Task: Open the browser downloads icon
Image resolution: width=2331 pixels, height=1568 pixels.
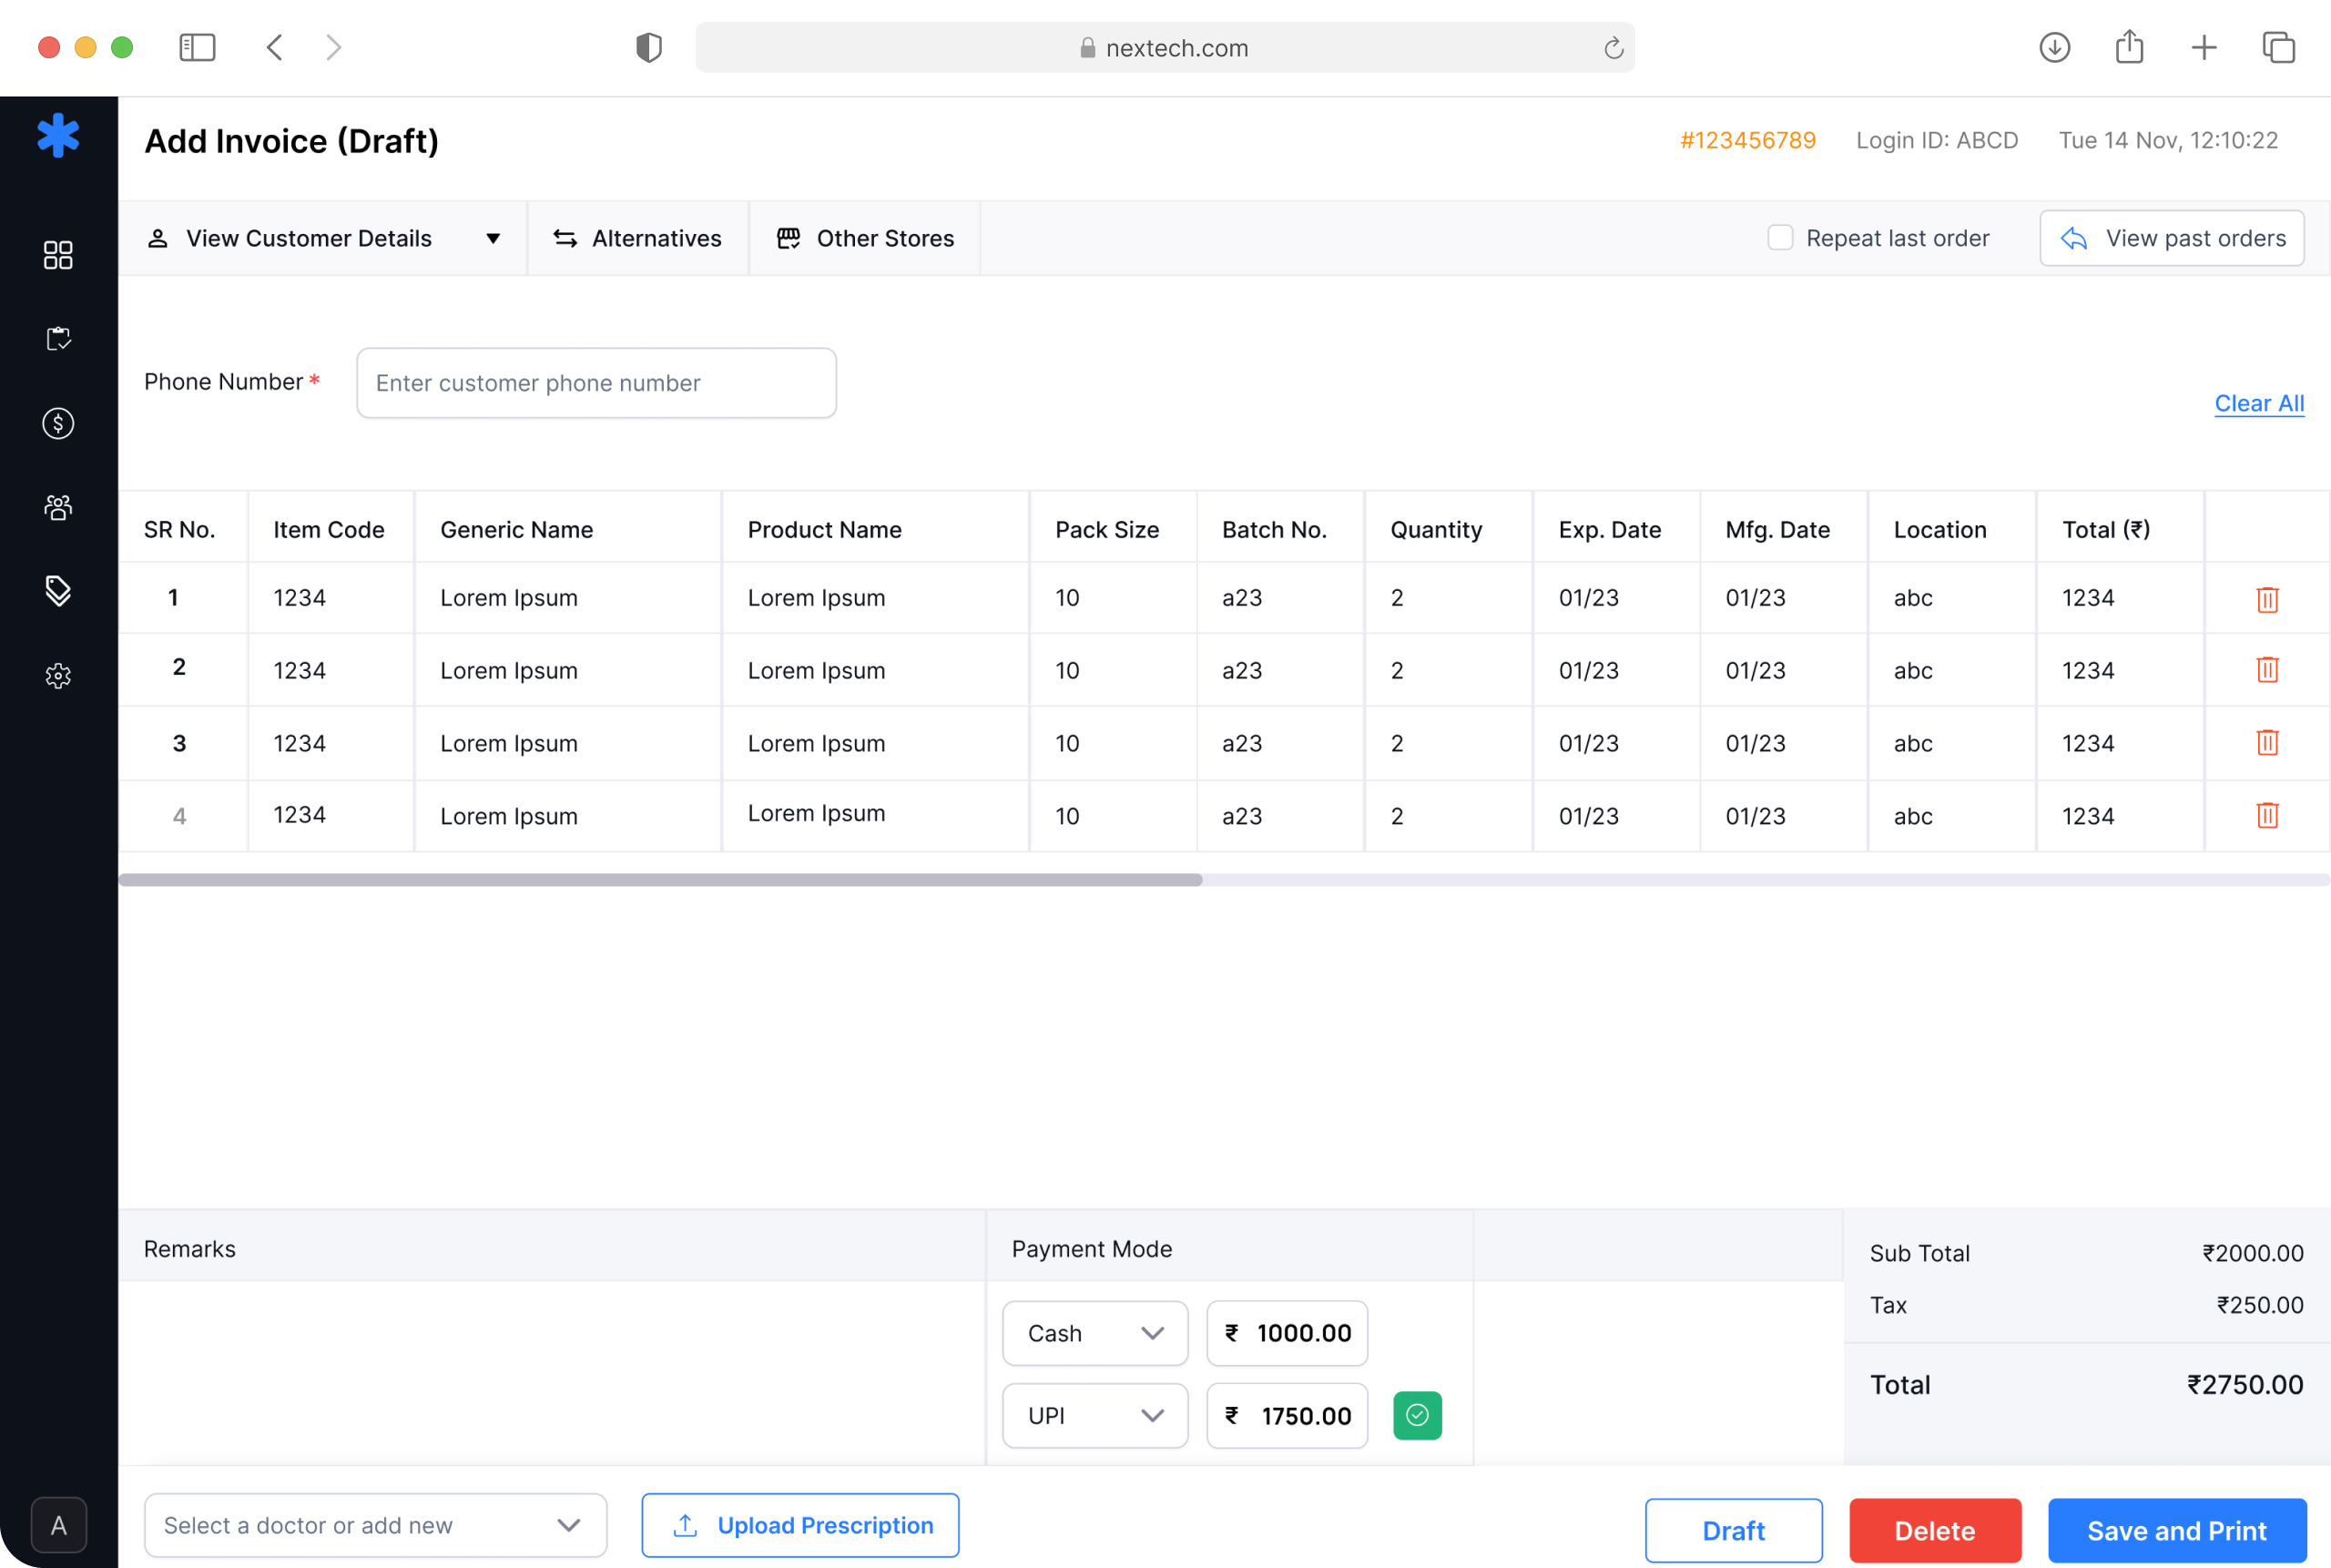Action: (x=2054, y=47)
